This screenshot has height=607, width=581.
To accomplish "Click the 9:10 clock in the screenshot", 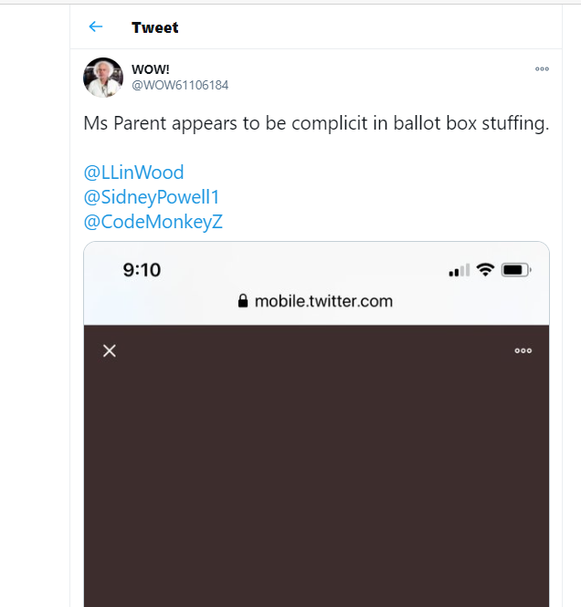I will [142, 270].
